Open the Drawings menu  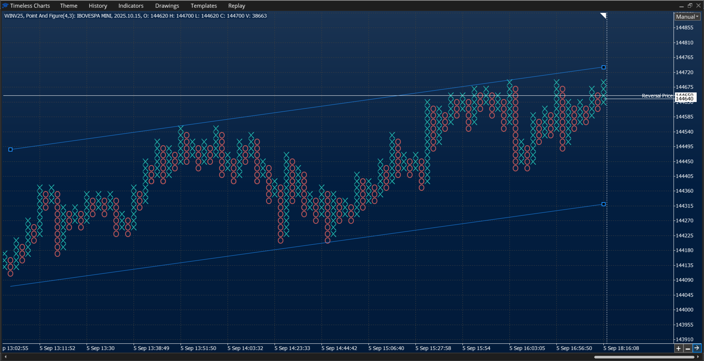point(167,6)
